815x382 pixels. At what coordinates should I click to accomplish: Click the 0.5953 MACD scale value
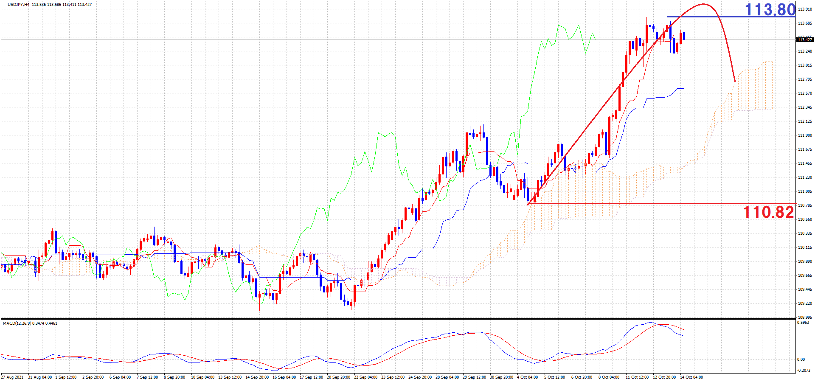[x=804, y=323]
